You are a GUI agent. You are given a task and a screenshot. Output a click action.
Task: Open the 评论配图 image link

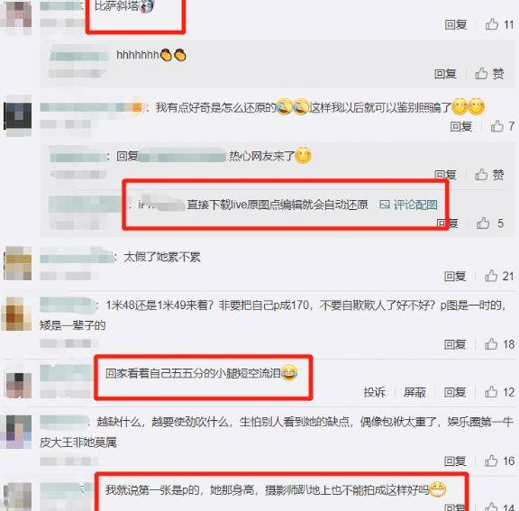click(408, 205)
